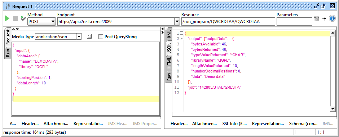Submit request with green play arrow

coord(7,19)
